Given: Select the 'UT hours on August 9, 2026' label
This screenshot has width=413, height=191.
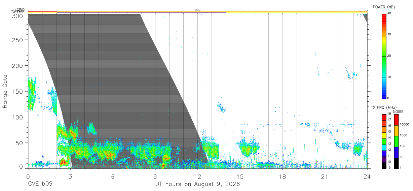Looking at the screenshot, I should [197, 185].
